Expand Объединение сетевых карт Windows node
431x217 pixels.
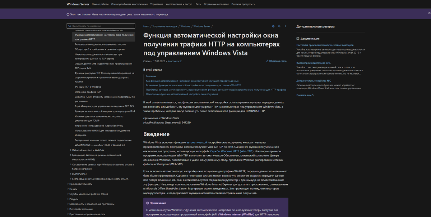pos(71,164)
